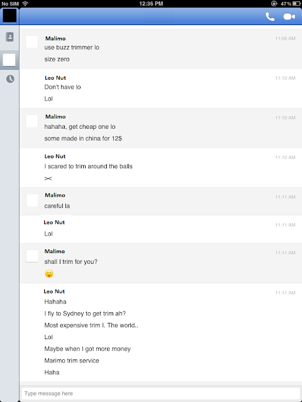Viewport: 302px width, 402px height.
Task: Select the message 'Marimo trim service'
Action: click(x=72, y=361)
